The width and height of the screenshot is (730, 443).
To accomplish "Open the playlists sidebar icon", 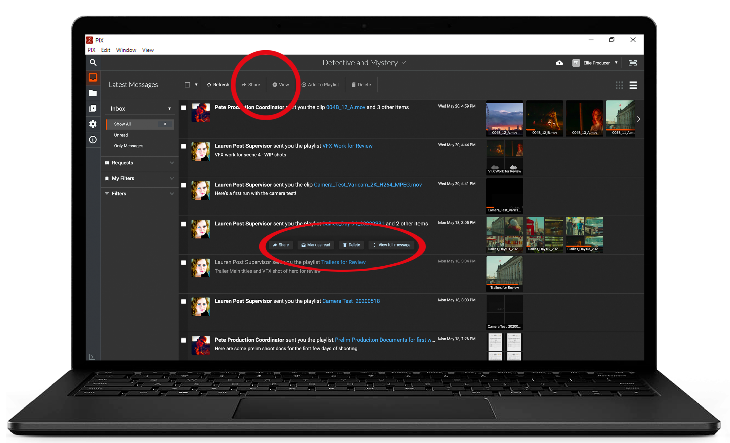I will (x=93, y=109).
